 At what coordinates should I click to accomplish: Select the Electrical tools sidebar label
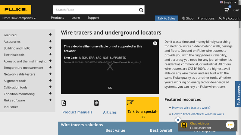pyautogui.click(x=14, y=55)
